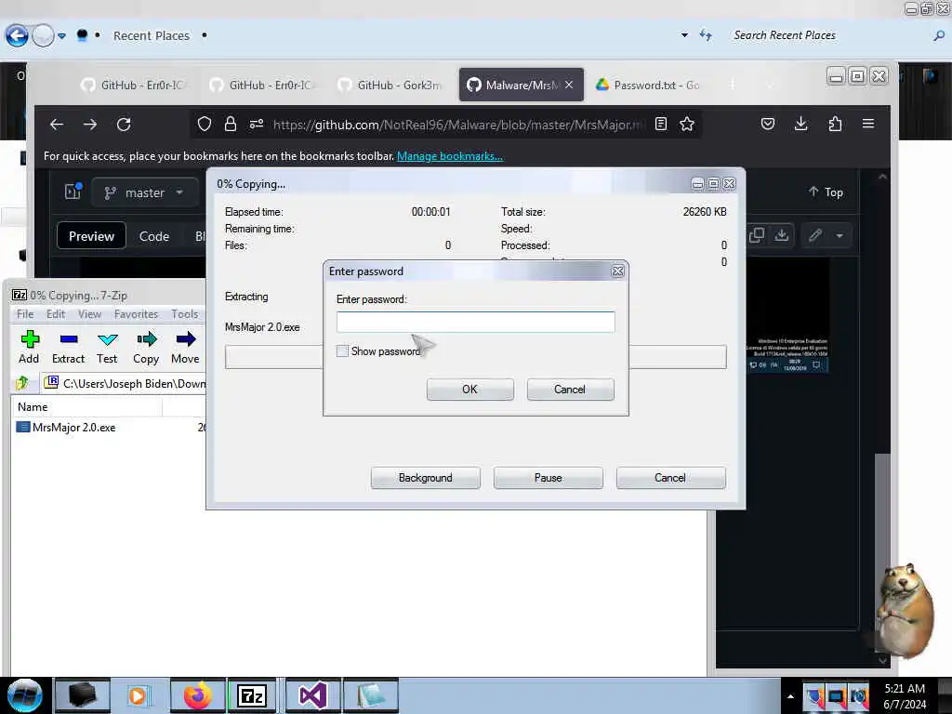Click Firefox forward arrow

click(90, 125)
